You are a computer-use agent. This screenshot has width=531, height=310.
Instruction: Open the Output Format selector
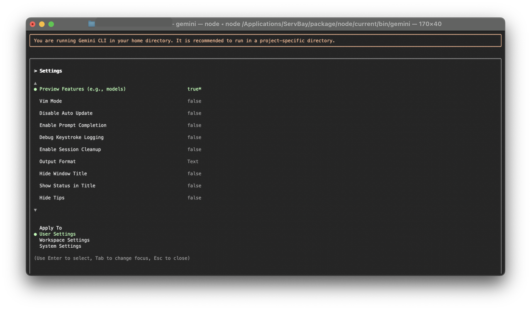pos(56,161)
